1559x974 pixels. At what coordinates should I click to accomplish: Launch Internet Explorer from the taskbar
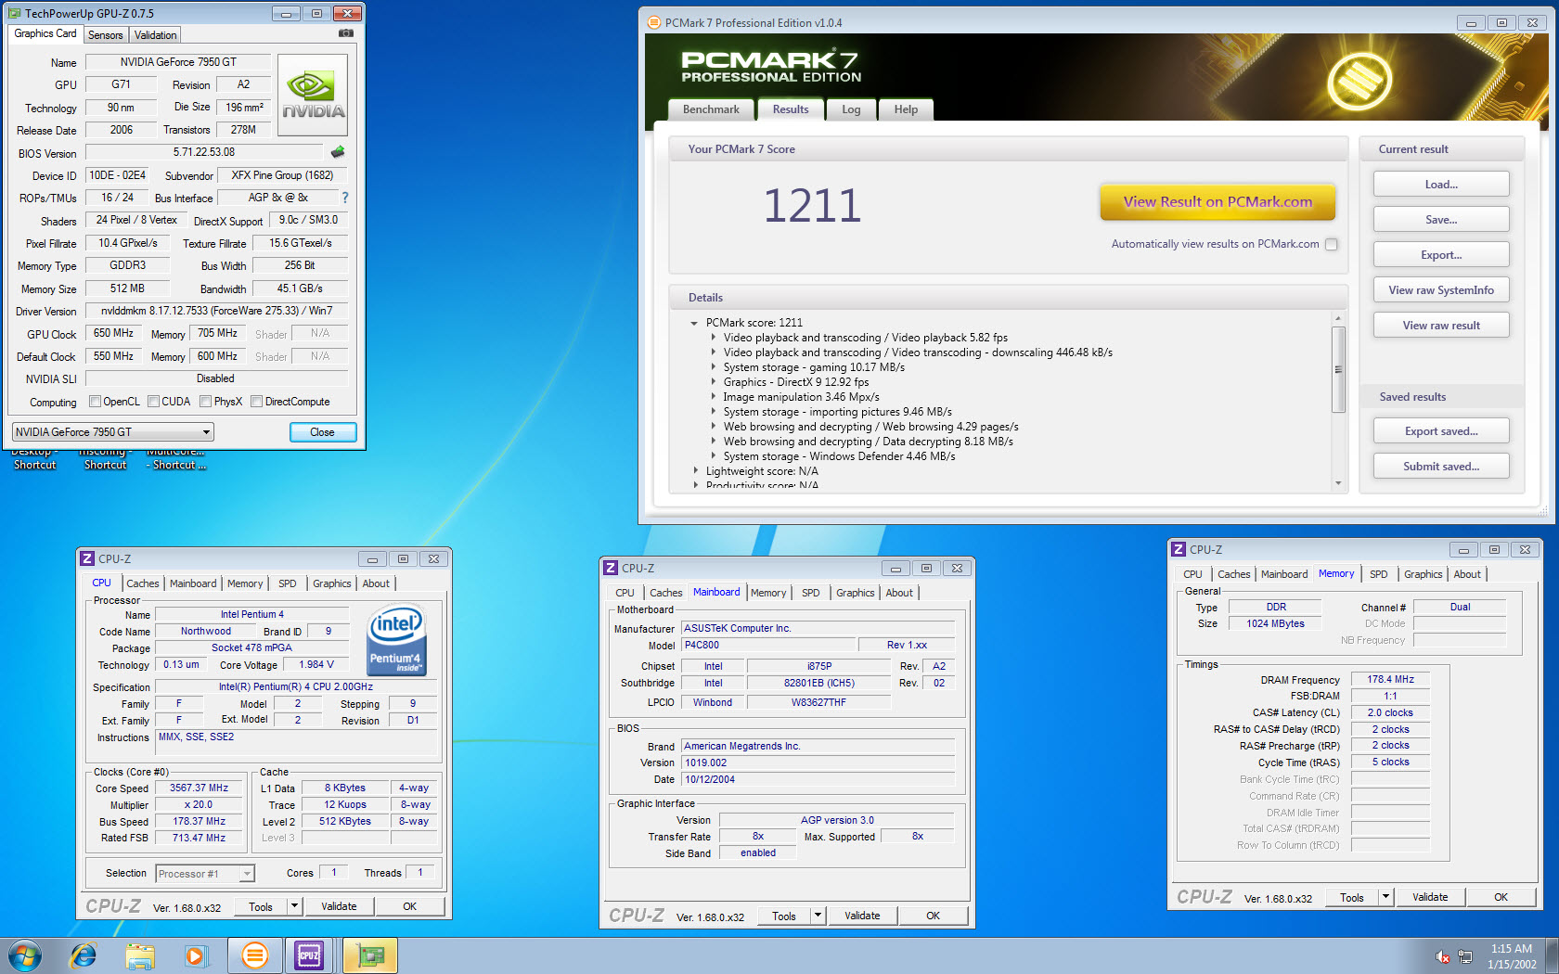coord(84,955)
